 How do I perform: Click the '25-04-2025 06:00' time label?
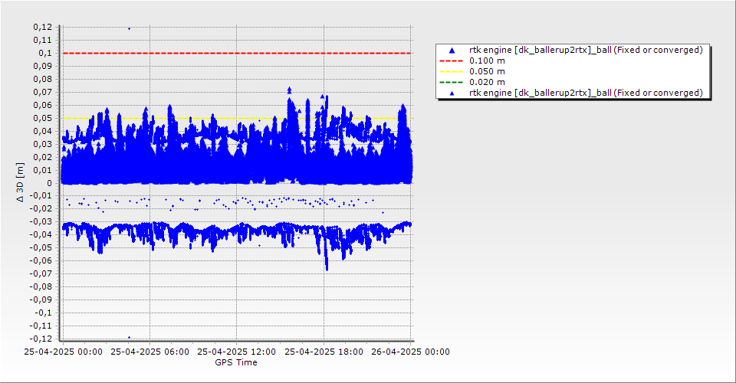(x=149, y=352)
